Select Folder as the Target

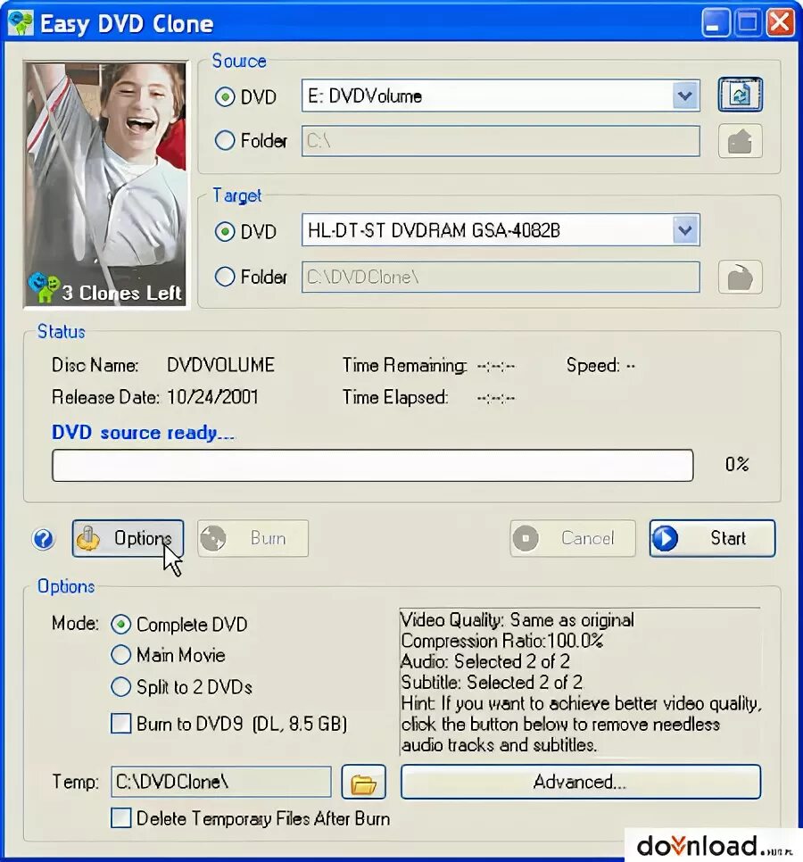225,276
